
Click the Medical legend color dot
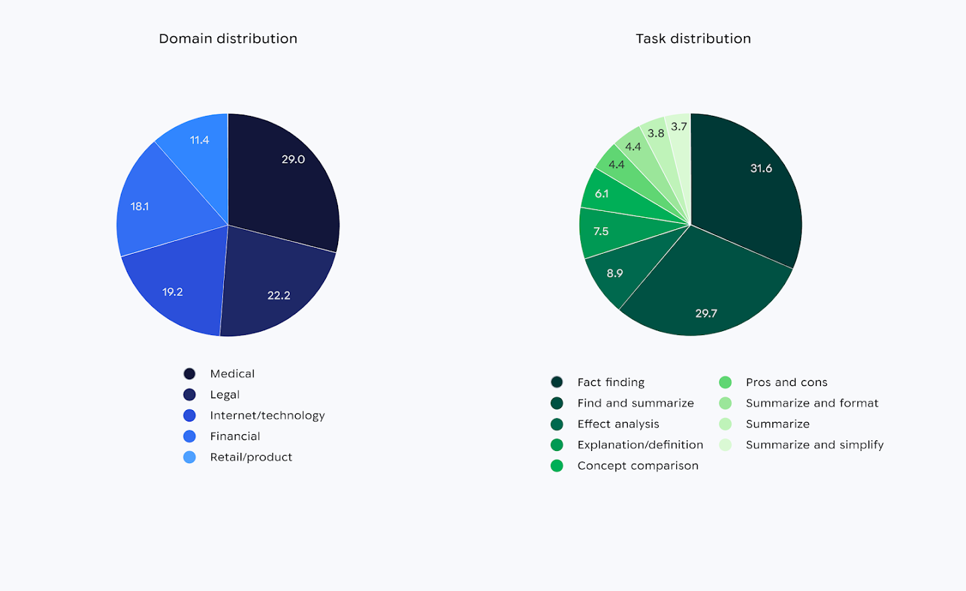pyautogui.click(x=190, y=373)
